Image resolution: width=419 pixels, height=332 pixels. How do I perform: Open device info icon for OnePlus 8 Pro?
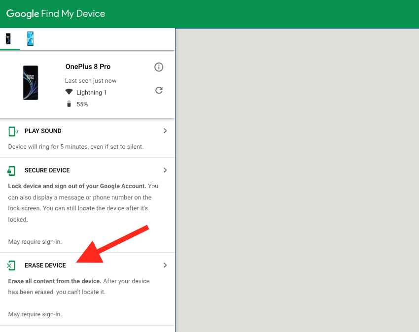pos(159,67)
